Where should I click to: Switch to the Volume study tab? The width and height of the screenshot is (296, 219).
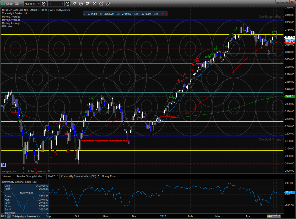click(7, 176)
